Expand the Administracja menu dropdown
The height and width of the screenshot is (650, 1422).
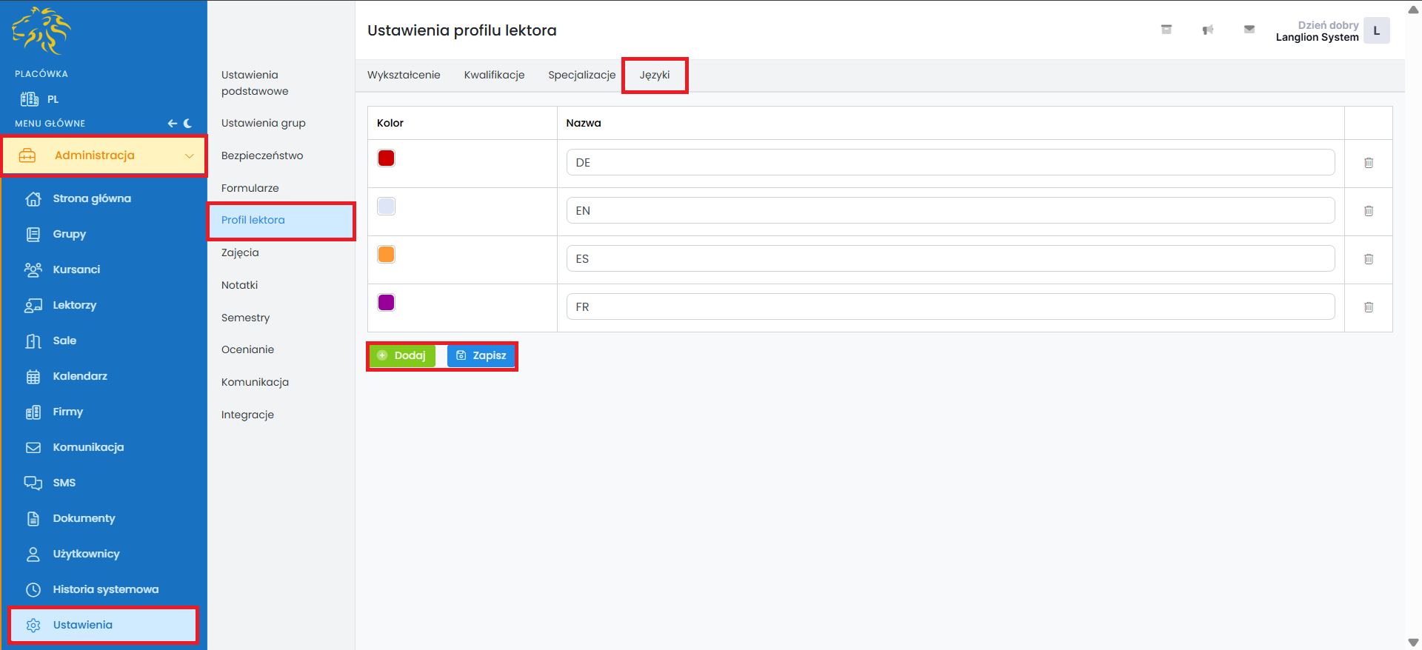189,155
